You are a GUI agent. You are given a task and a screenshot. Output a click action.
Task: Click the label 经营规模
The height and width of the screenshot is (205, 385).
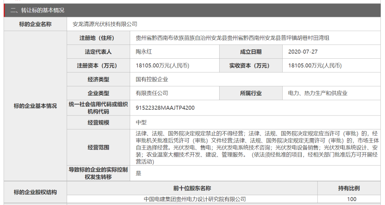point(98,123)
